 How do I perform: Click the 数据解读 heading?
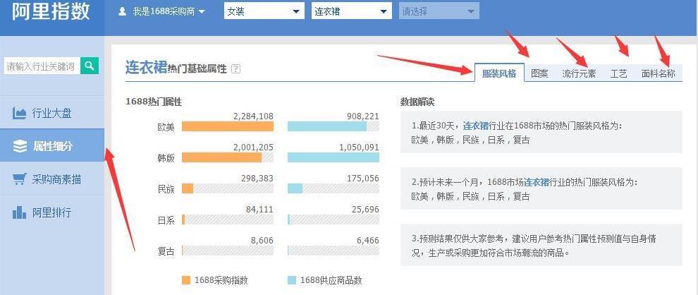[x=417, y=102]
